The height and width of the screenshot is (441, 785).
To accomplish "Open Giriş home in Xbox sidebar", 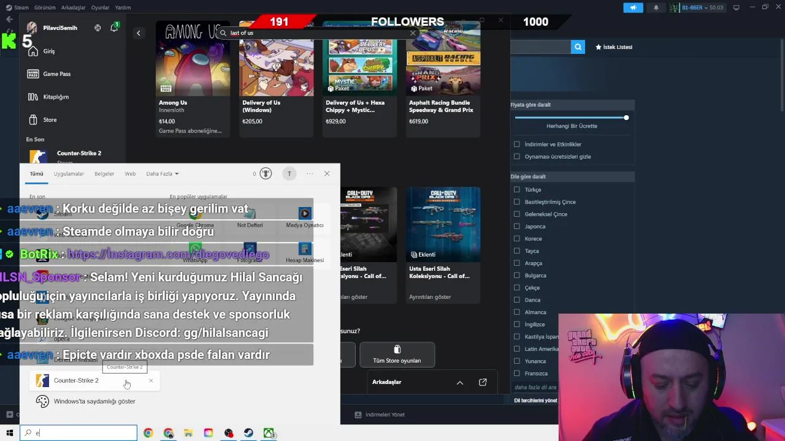I will point(41,51).
